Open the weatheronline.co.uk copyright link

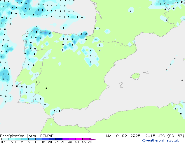tap(160, 140)
